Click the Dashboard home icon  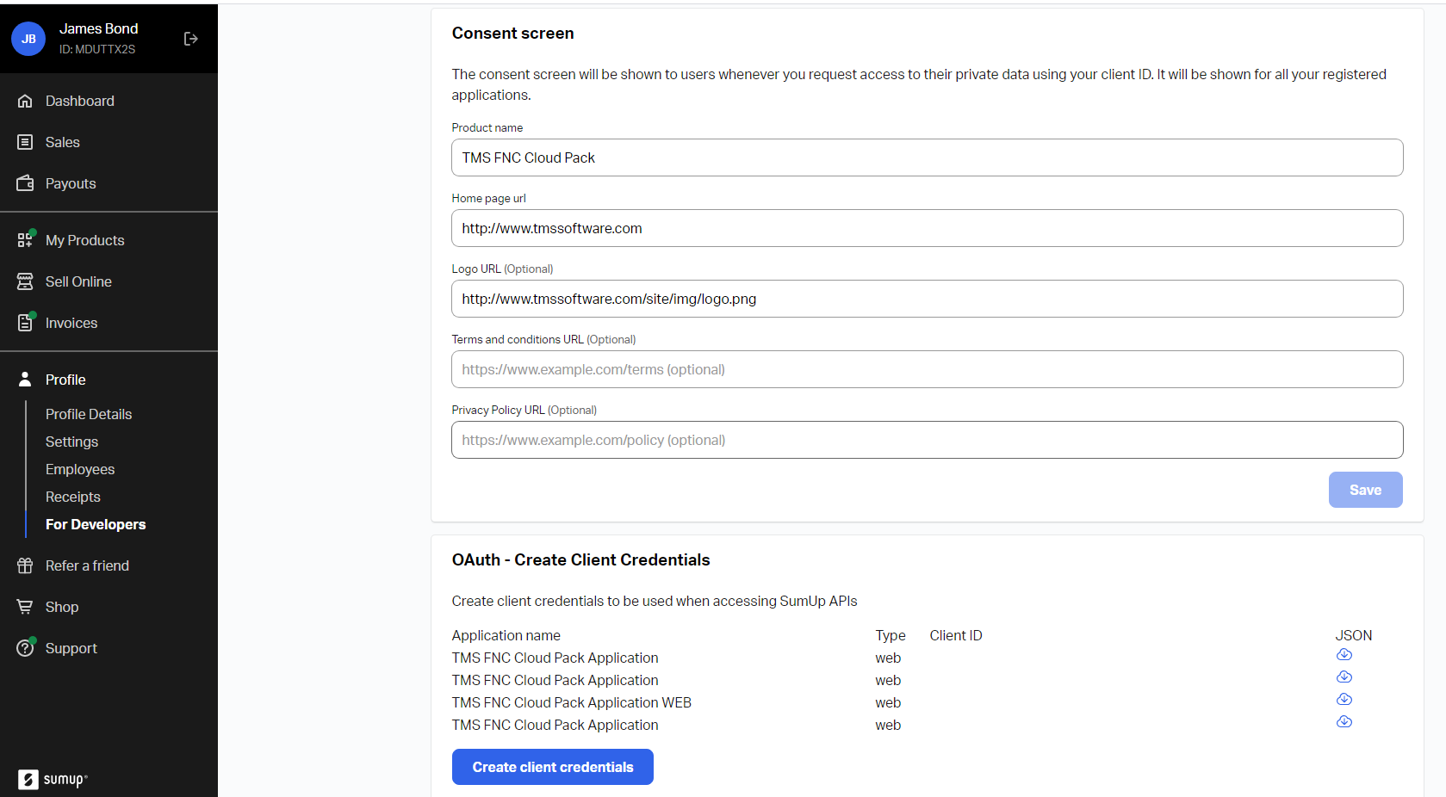pyautogui.click(x=25, y=101)
